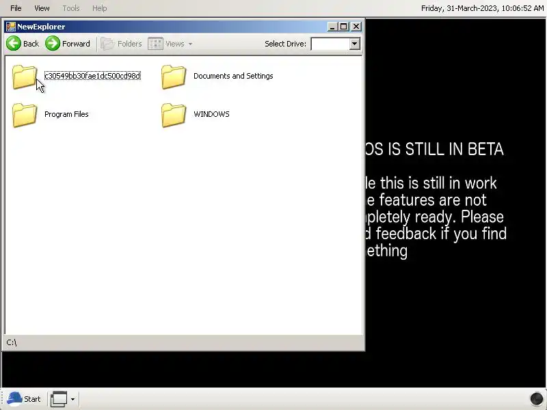Minimize the NewExplorer window
547x410 pixels.
(332, 27)
